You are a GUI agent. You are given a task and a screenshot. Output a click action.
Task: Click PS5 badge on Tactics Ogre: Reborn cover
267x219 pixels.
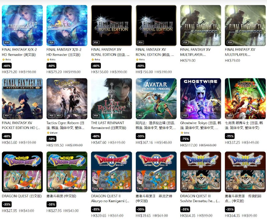(x=51, y=116)
